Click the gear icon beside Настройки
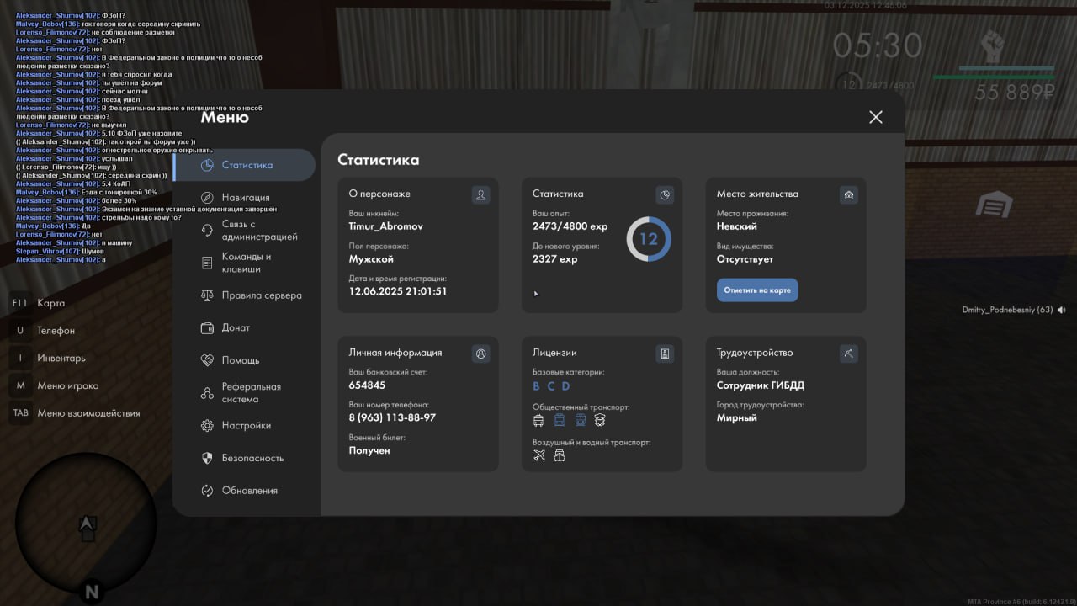Screen dimensions: 1077x606 207,426
